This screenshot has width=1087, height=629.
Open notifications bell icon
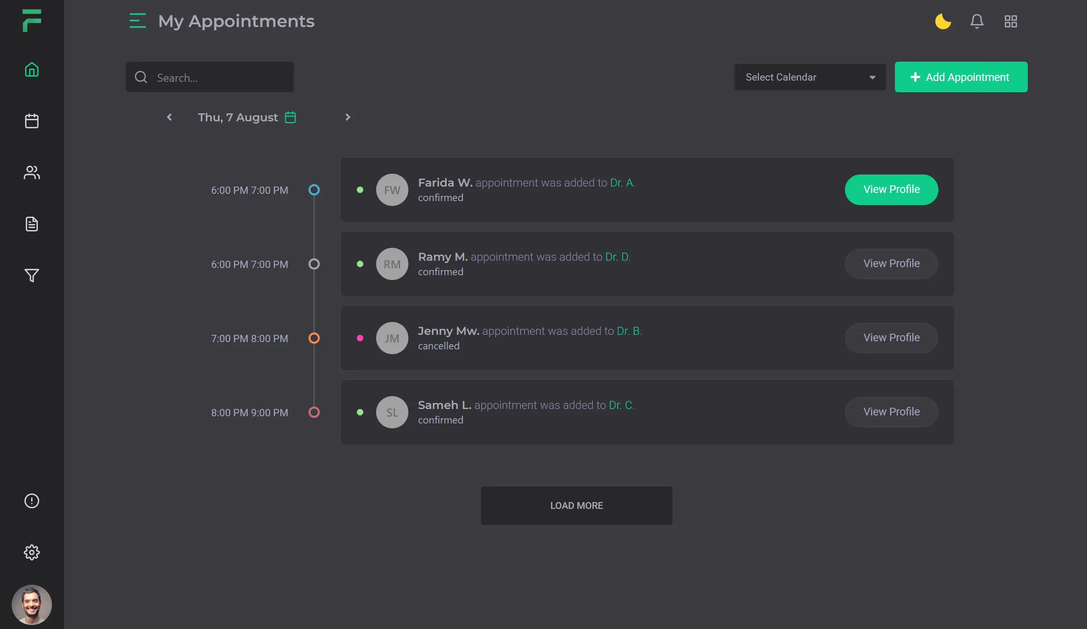click(977, 21)
